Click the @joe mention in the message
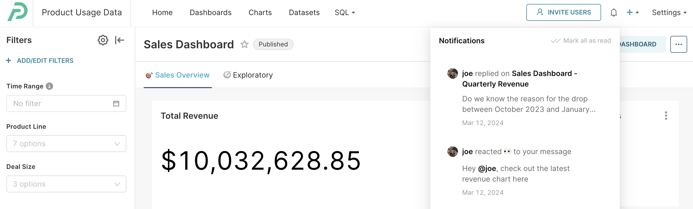693x209 pixels. coord(487,168)
